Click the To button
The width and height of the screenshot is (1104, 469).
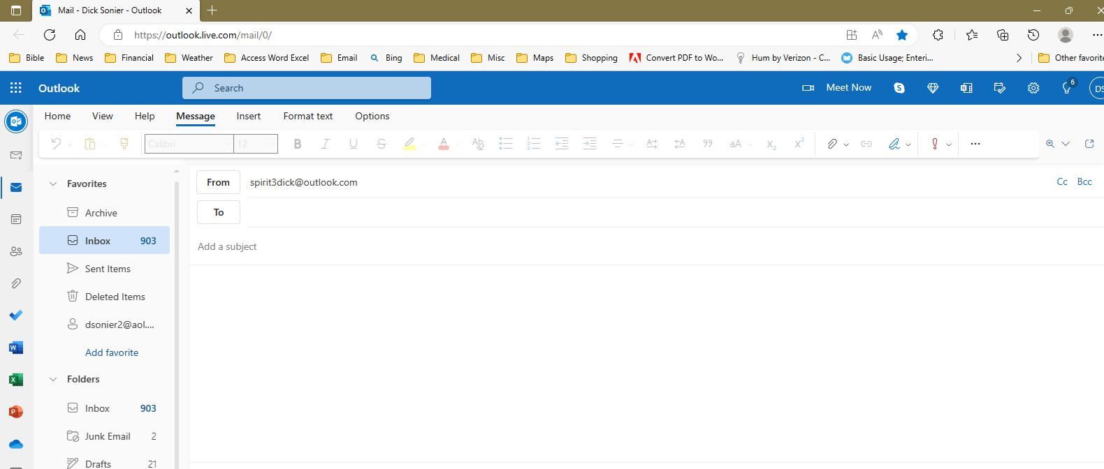coord(218,212)
